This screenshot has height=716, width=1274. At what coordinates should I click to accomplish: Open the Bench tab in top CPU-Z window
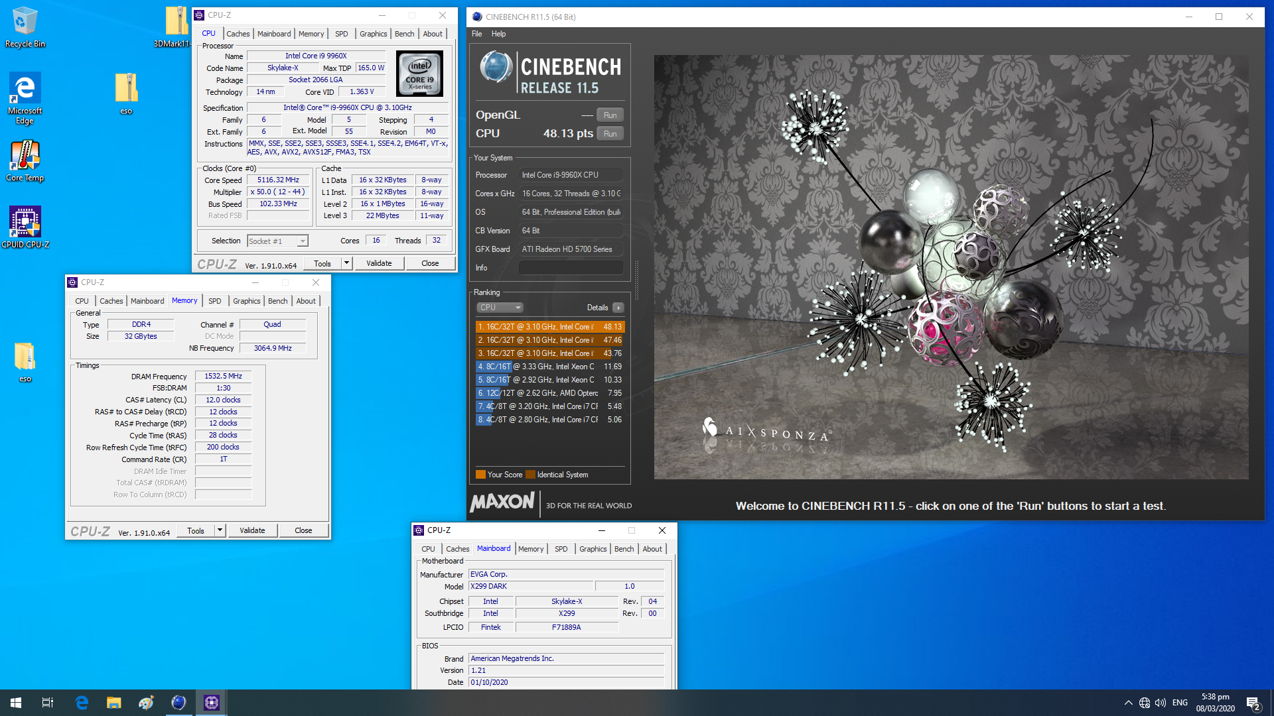pos(404,34)
